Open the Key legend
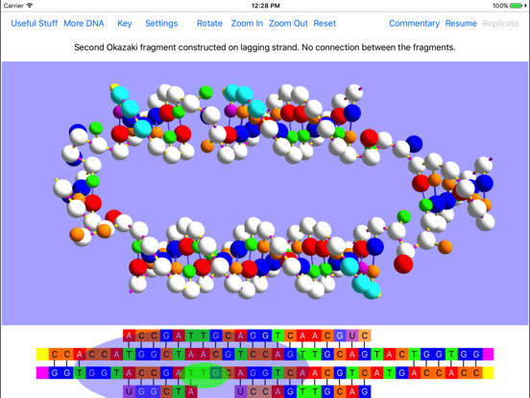 [125, 23]
